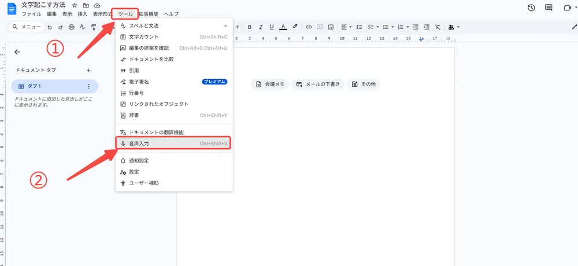Star the document 文字起こす方法
This screenshot has width=578, height=266.
point(75,6)
